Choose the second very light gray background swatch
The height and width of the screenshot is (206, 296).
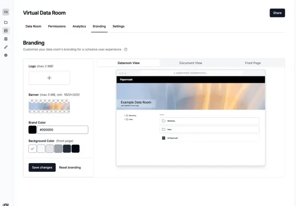[x=41, y=149]
